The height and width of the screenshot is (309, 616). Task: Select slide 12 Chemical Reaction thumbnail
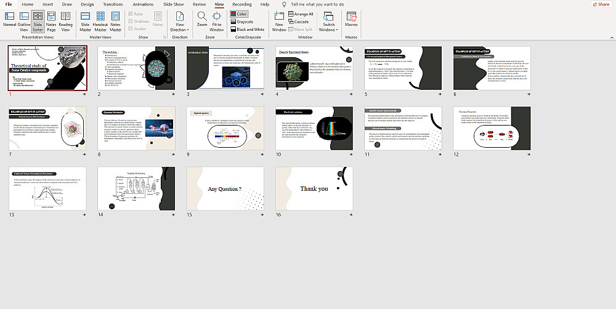coord(492,129)
